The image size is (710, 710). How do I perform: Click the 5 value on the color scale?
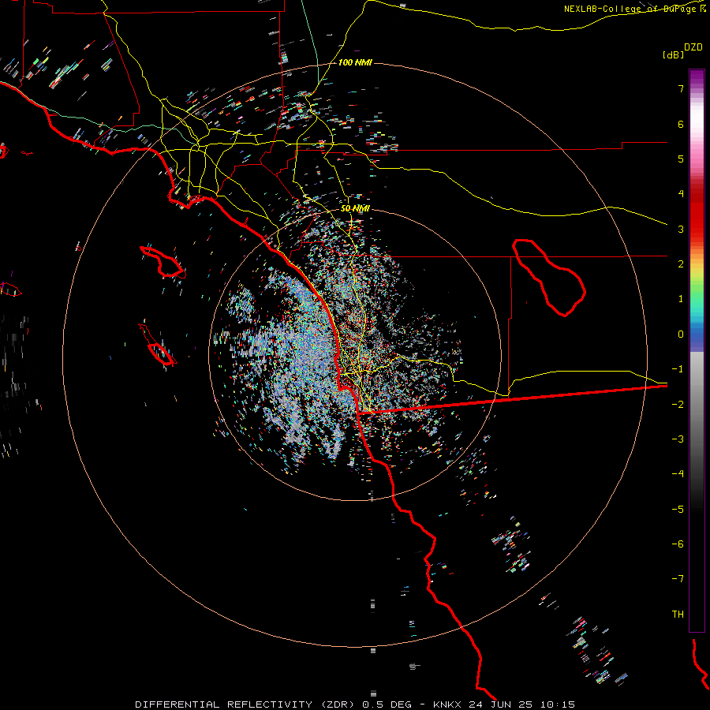point(681,159)
